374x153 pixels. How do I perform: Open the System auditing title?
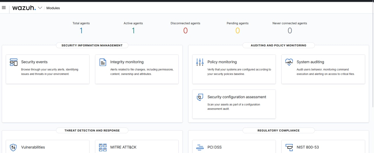point(310,62)
